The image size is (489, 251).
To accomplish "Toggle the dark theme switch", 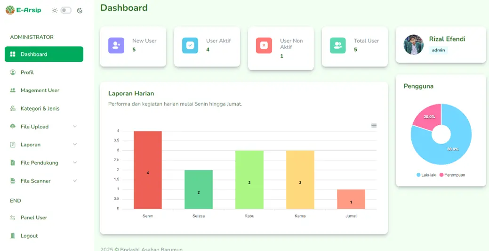I will tap(66, 11).
